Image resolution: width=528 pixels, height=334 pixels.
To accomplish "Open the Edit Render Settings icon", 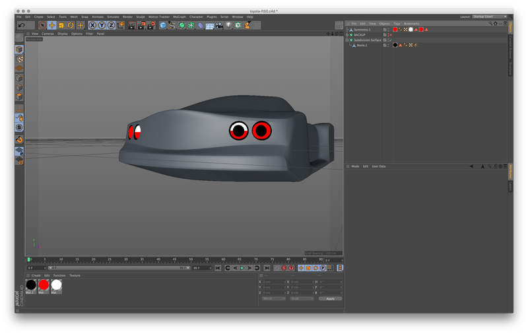I will coord(151,25).
